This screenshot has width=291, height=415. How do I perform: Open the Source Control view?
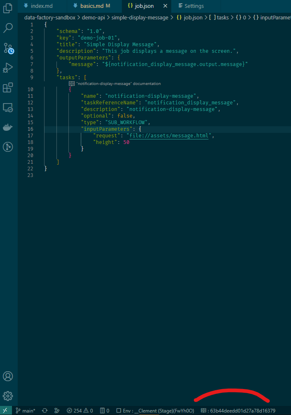(x=8, y=48)
